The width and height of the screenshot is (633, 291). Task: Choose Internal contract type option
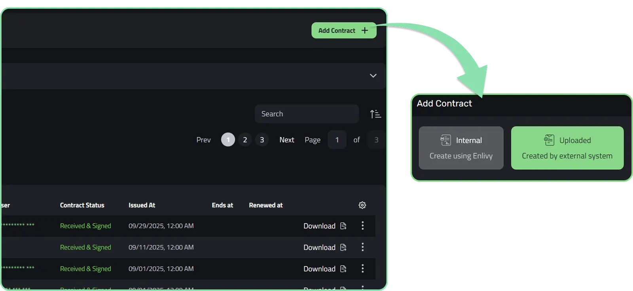461,148
